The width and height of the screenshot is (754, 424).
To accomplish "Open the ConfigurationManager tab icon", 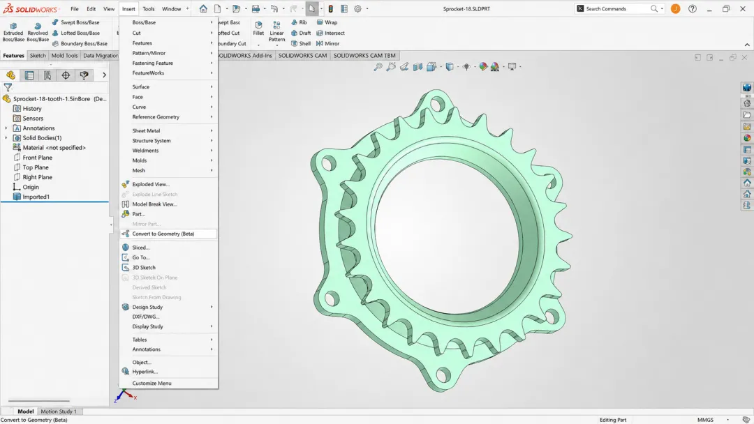I will click(47, 75).
